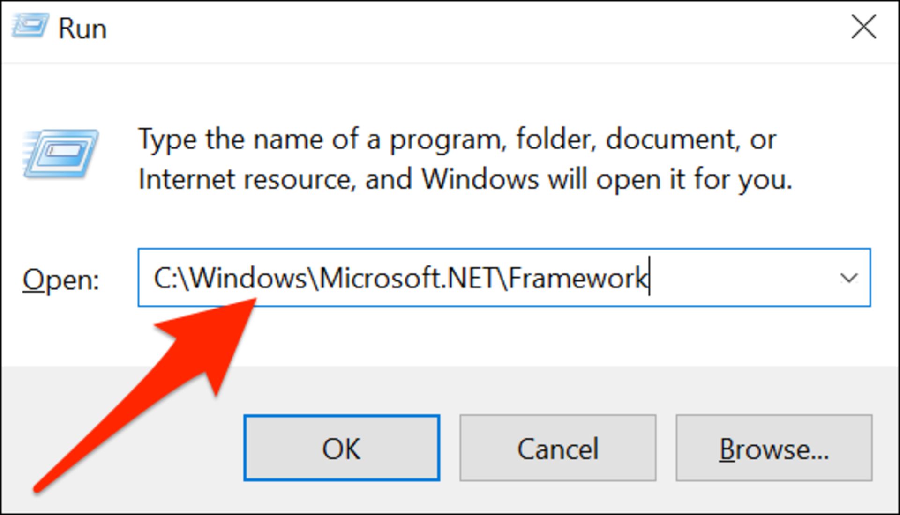Select the typed path C:\Windows\Microsoft.NET\Framework
Image resolution: width=900 pixels, height=515 pixels.
pyautogui.click(x=401, y=278)
